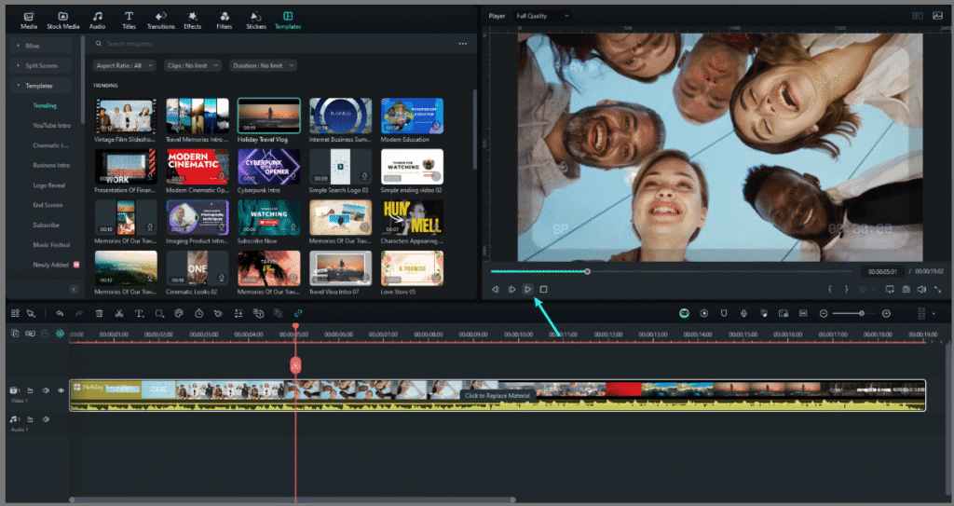Open the Full Quality player dropdown
Viewport: 954px width, 506px height.
tap(542, 16)
